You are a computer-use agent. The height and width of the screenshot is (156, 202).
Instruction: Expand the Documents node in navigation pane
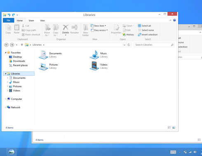tap(7, 78)
